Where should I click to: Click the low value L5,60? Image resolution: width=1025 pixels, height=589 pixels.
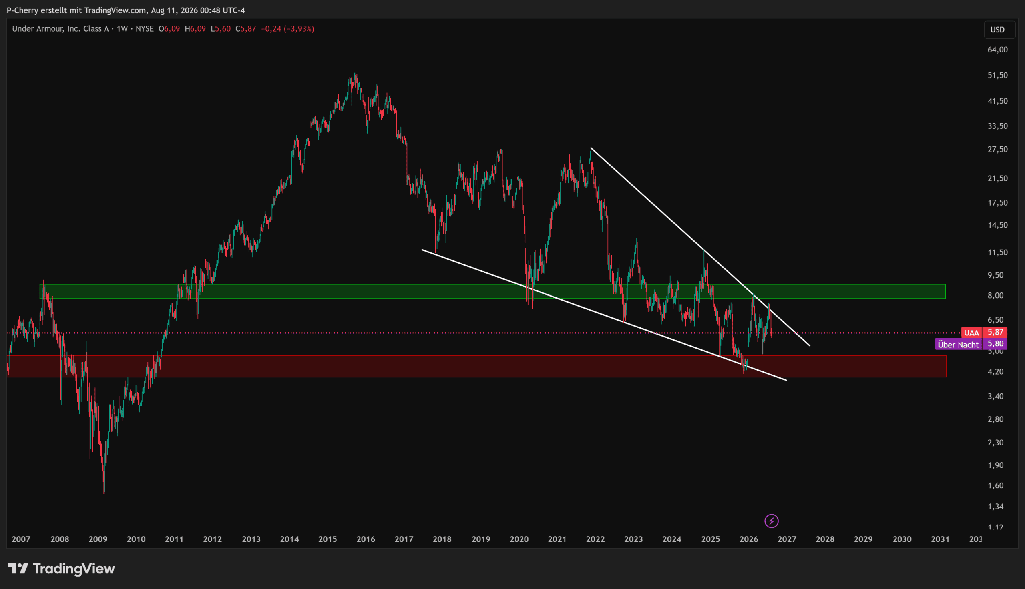point(221,29)
